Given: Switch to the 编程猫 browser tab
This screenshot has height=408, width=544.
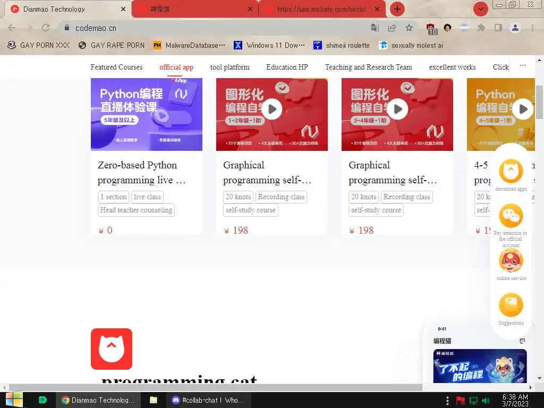Looking at the screenshot, I should [194, 9].
